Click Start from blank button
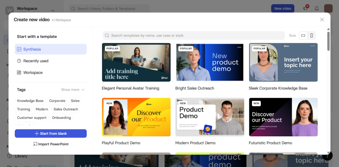Screen dimensions: 339x167 [51, 134]
